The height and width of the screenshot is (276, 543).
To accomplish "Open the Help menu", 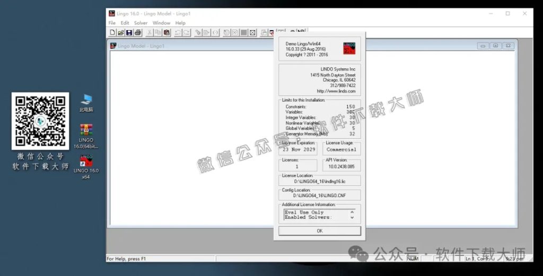I will coord(180,23).
